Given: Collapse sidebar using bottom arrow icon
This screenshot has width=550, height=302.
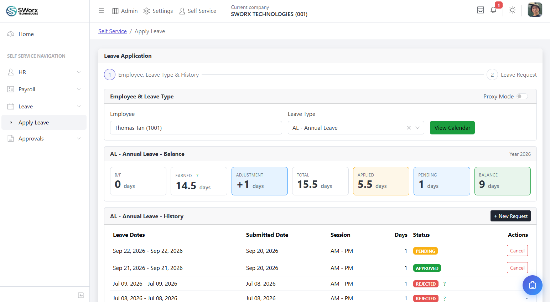Looking at the screenshot, I should click(81, 295).
